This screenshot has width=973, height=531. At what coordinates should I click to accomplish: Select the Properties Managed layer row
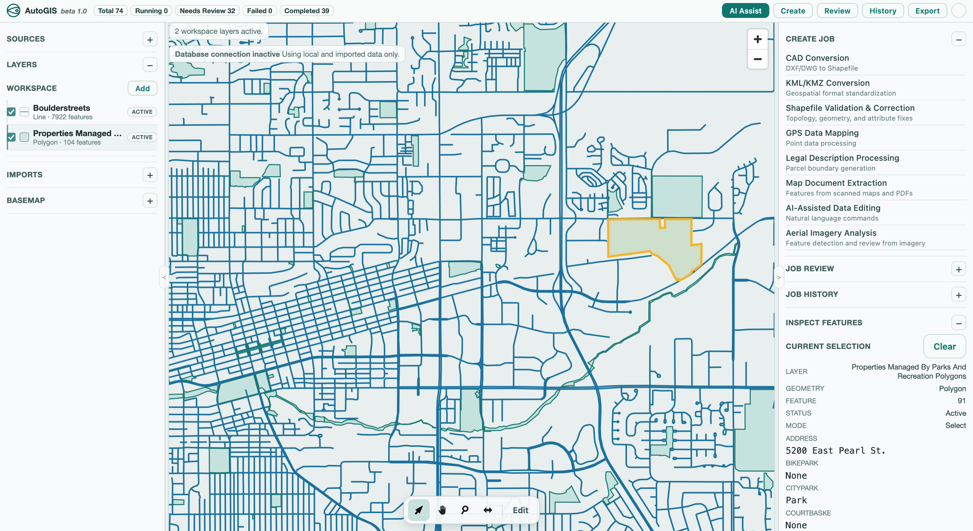[x=82, y=137]
